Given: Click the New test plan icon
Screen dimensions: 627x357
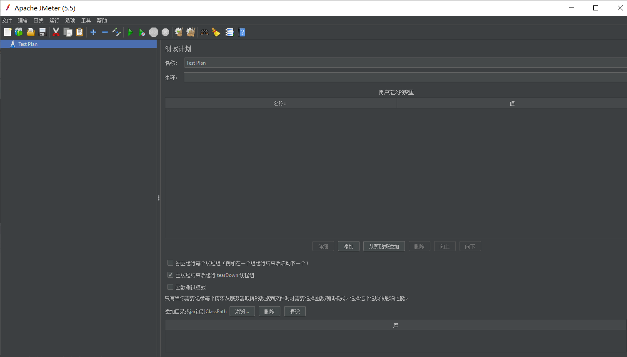Looking at the screenshot, I should (7, 32).
